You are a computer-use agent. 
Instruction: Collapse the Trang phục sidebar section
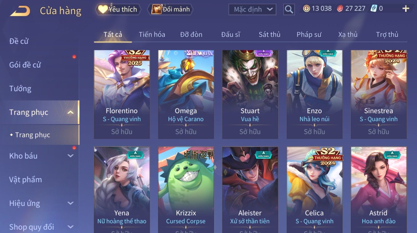tap(71, 112)
